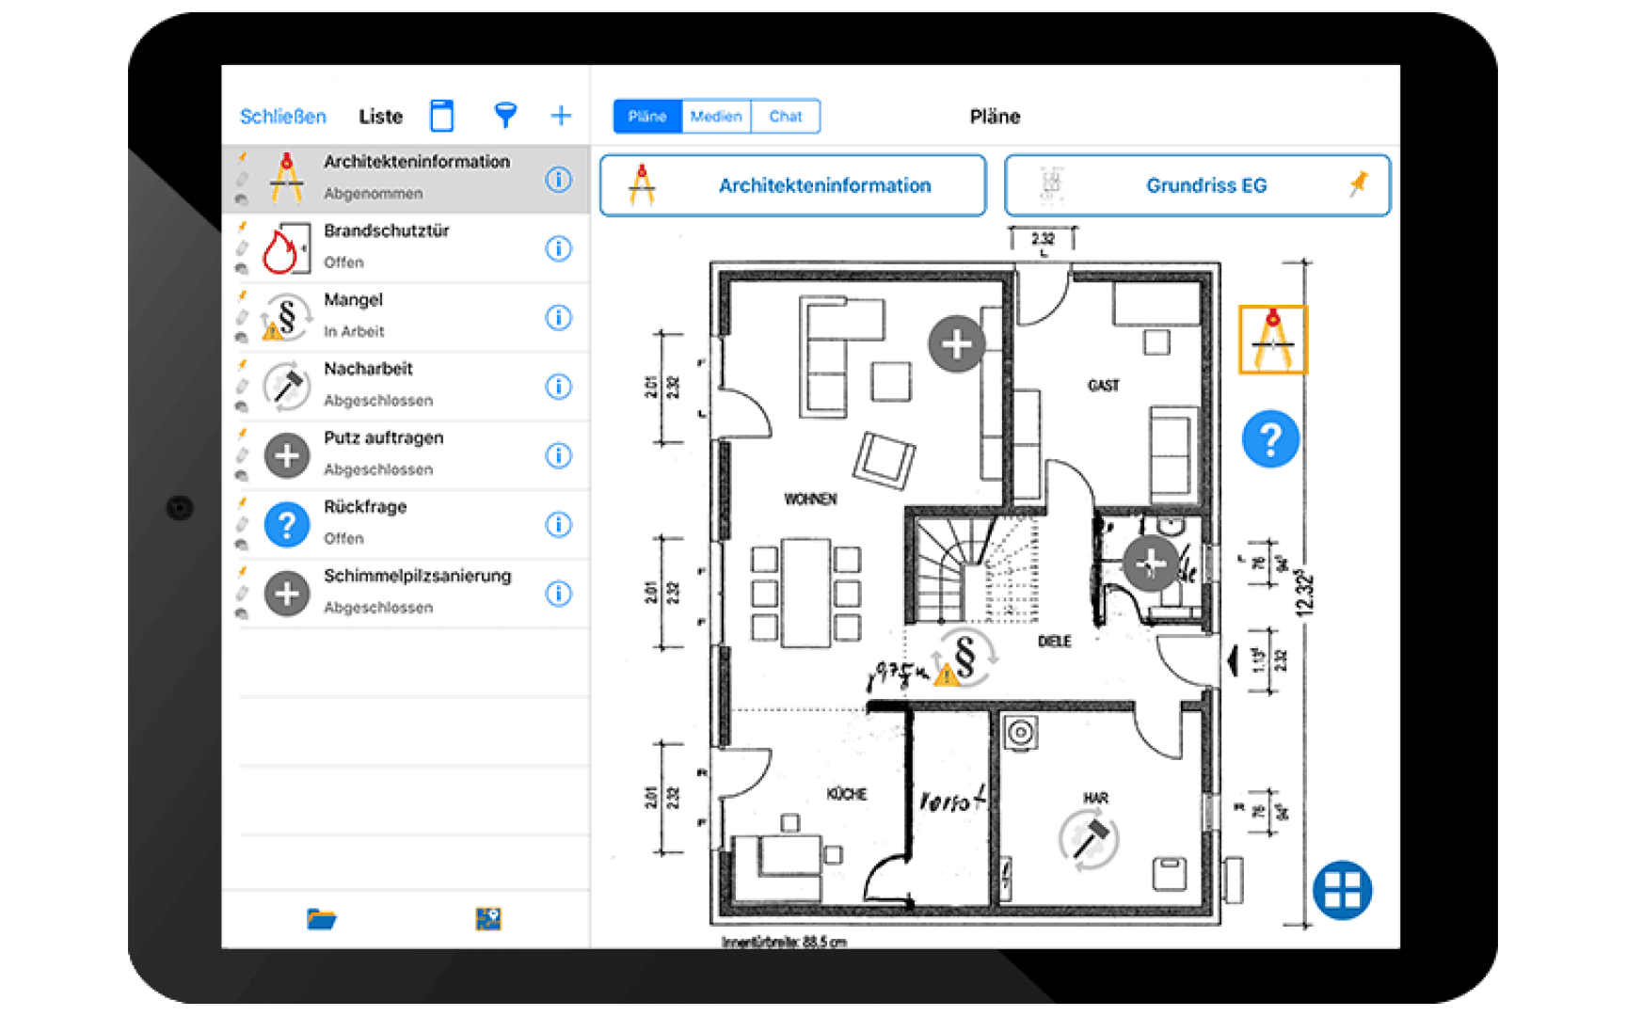The width and height of the screenshot is (1626, 1016).
Task: Show details of Putz auftragen via info icon
Action: pos(559,454)
